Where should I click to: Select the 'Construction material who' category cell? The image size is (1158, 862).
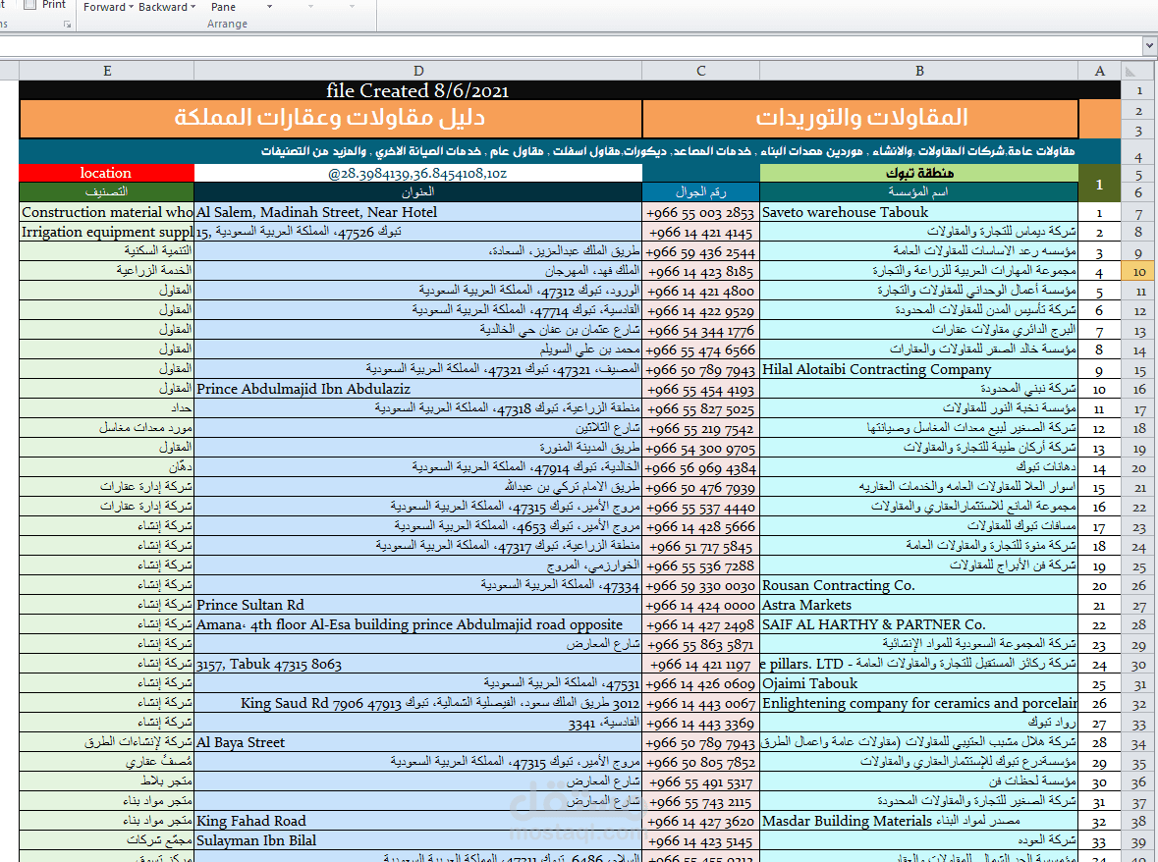click(x=106, y=212)
